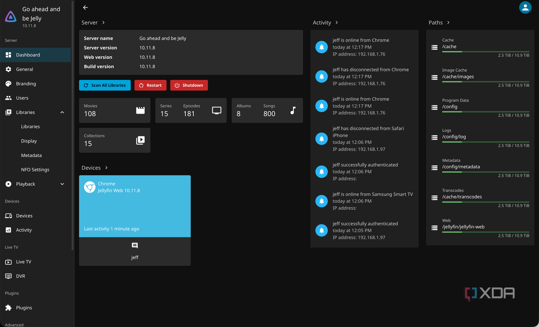Open Users management in sidebar

pos(35,98)
